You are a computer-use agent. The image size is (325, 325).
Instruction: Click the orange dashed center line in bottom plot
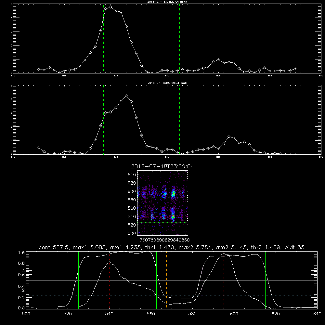coord(166,280)
